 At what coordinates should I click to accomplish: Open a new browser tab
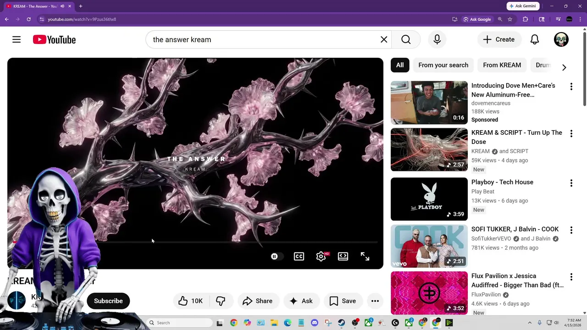click(80, 6)
